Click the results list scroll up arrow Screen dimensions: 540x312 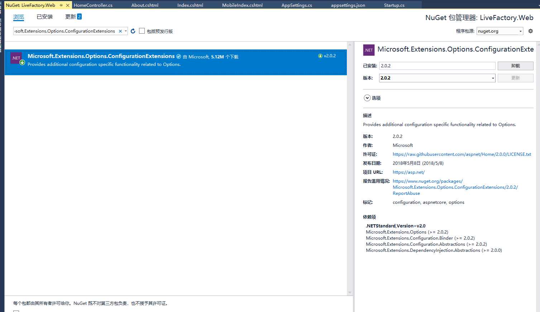(350, 45)
